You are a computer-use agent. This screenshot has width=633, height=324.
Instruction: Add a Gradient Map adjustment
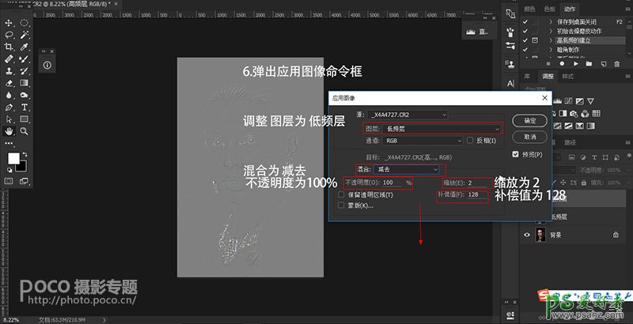tap(590, 126)
